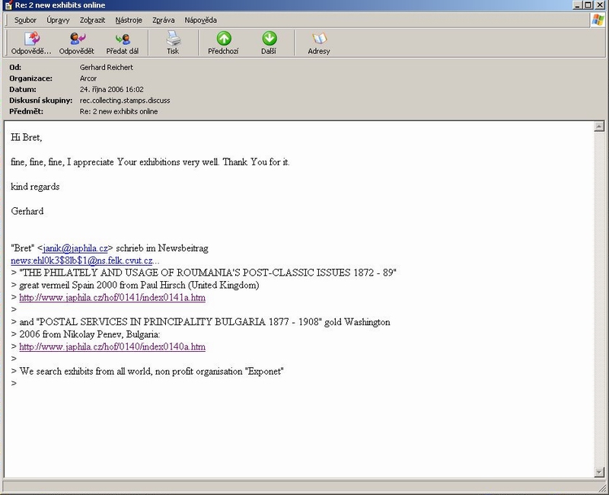Open the index0141a.htm japhila link

coord(112,298)
